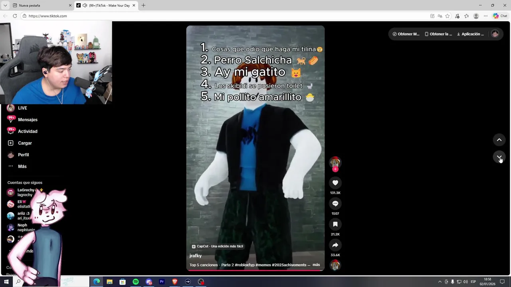Viewport: 511px width, 287px height.
Task: Add page to favorites with star icon
Action: [448, 16]
